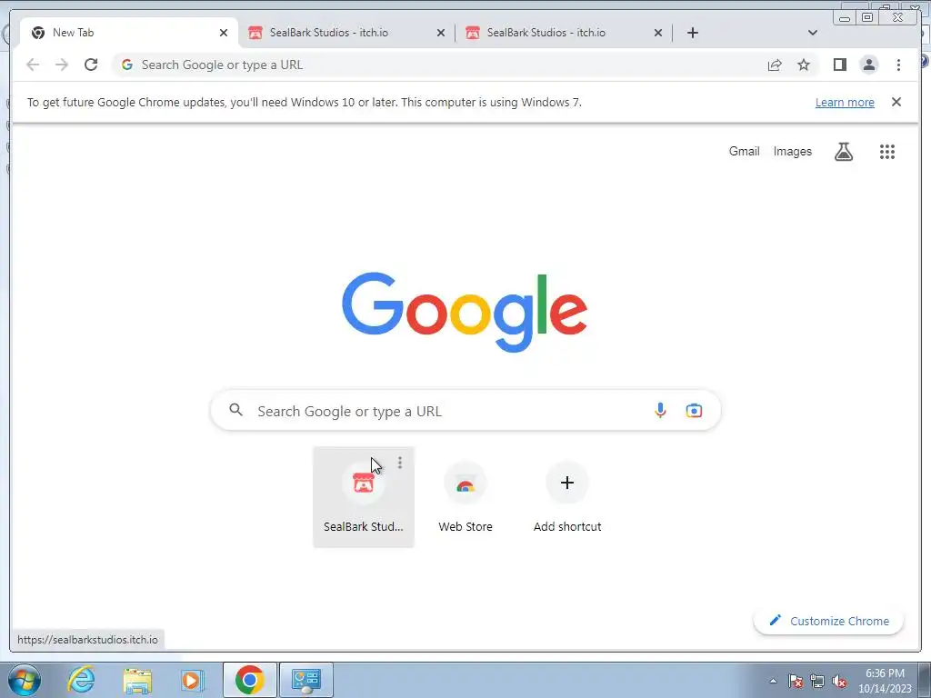Click the browser back arrow
931x698 pixels.
[x=33, y=65]
